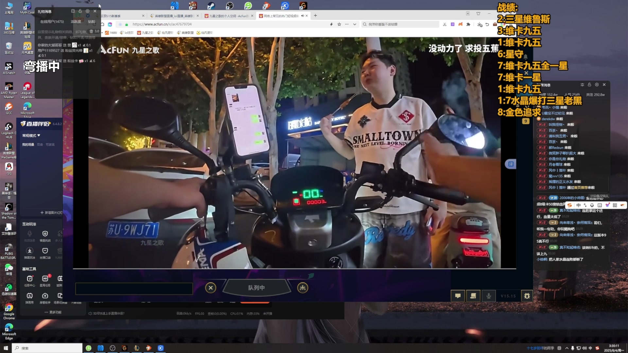Screen dimensions: 628x353
Task: Open the 弹幕玩法 download-style icon
Action: pos(29,251)
